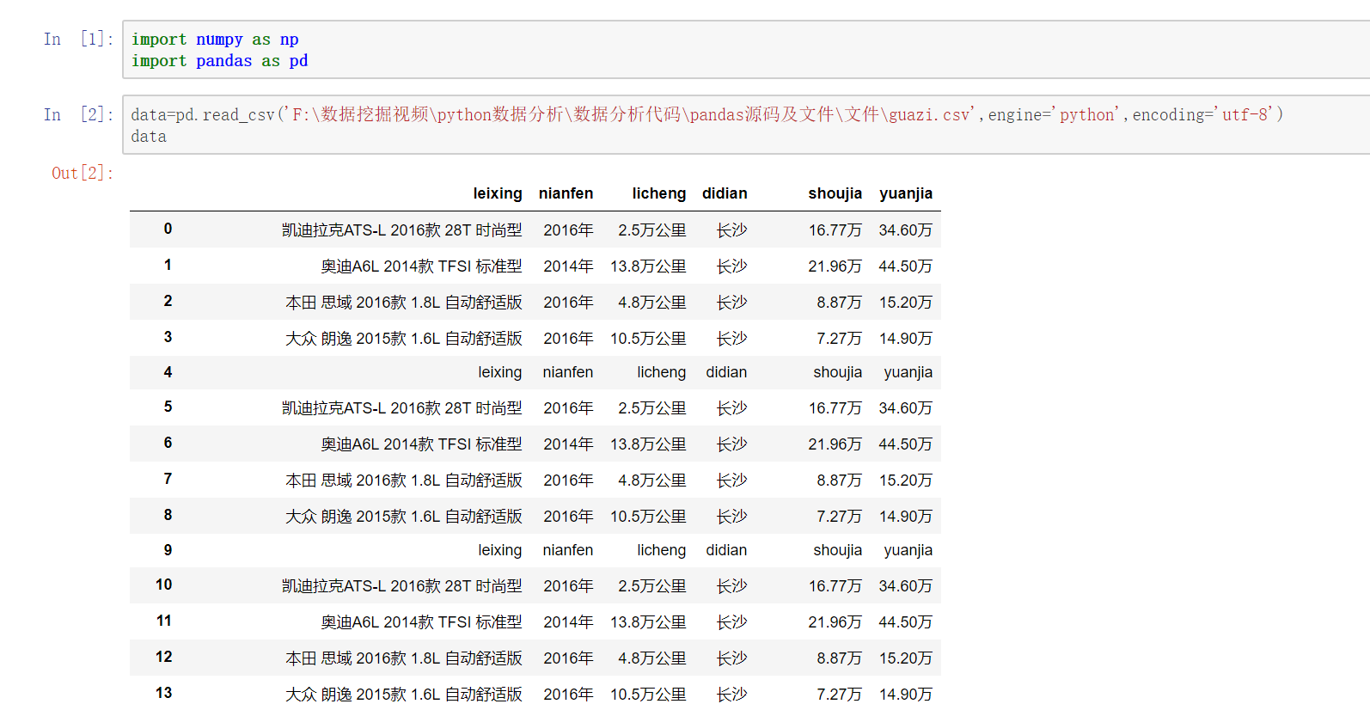
Task: Click row index 1
Action: (x=168, y=265)
